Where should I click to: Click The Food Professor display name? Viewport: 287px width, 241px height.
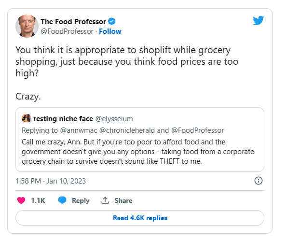[73, 22]
